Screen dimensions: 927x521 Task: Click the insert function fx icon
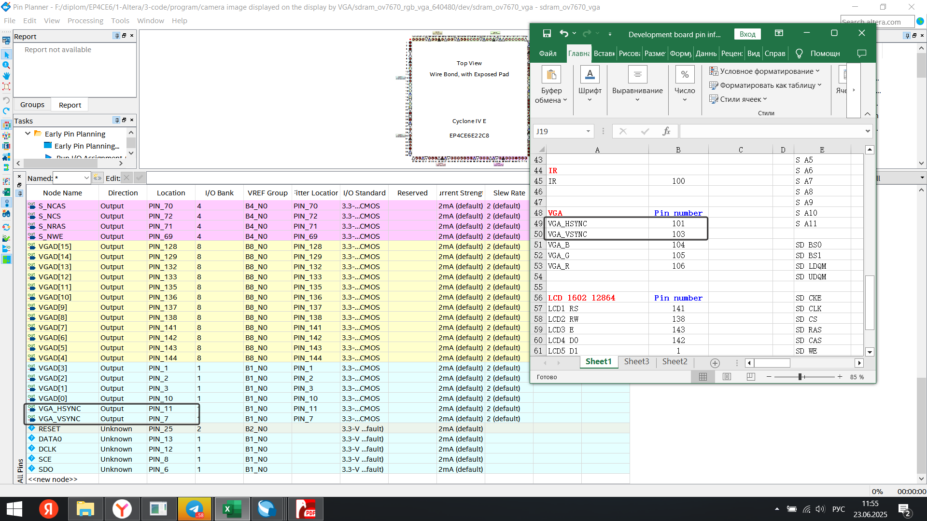pos(666,131)
